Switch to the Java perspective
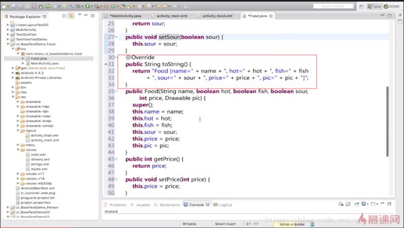 [374, 6]
